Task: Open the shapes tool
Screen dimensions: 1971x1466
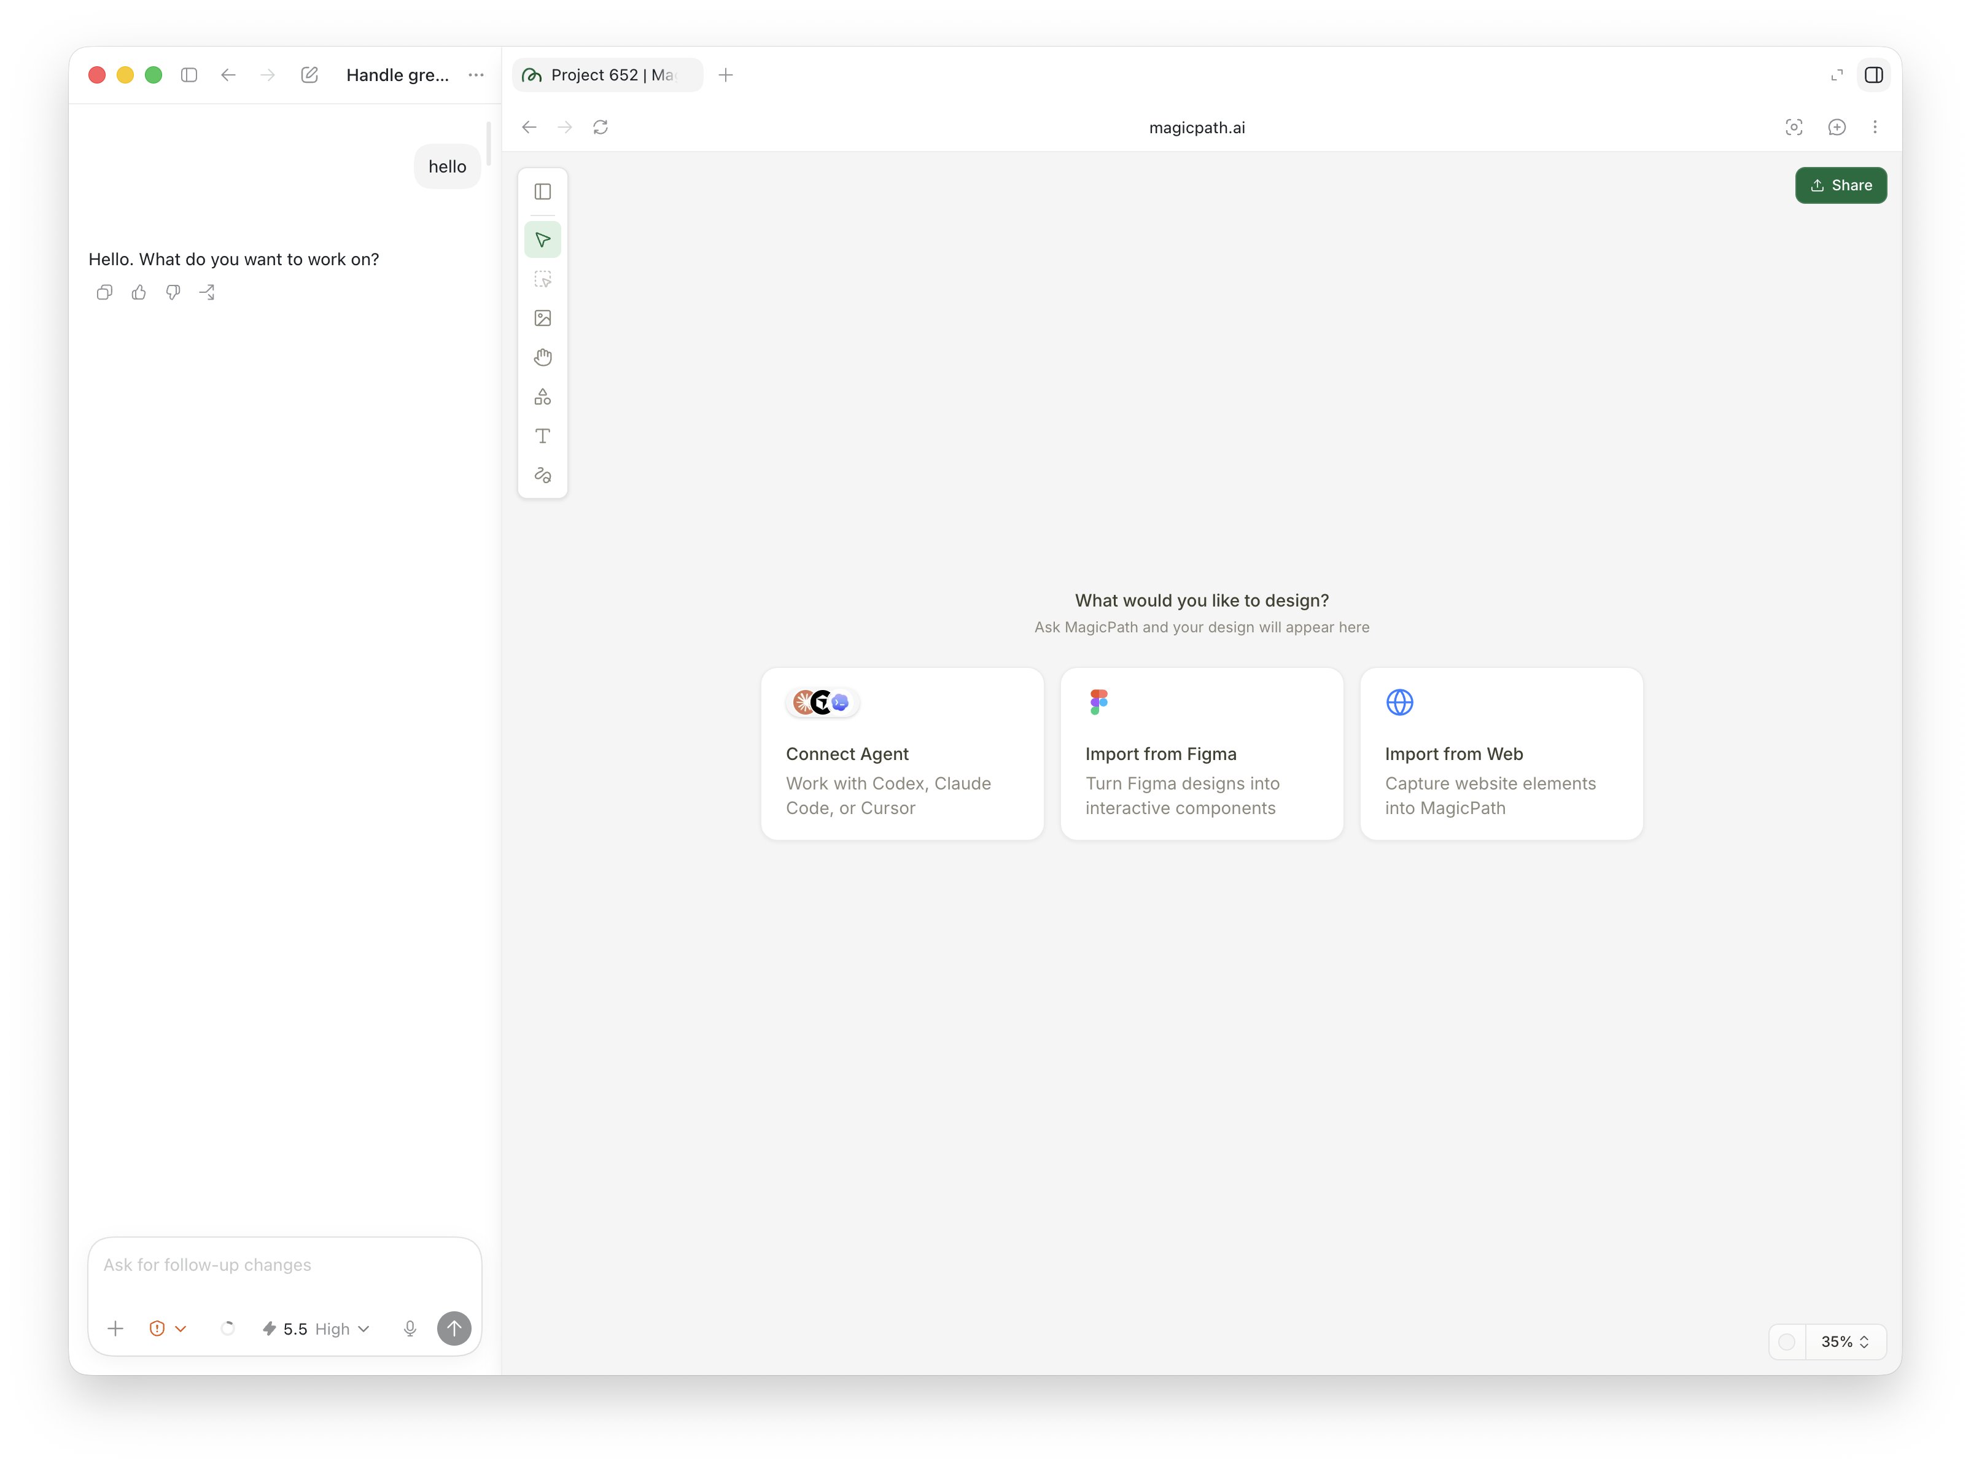Action: point(542,397)
